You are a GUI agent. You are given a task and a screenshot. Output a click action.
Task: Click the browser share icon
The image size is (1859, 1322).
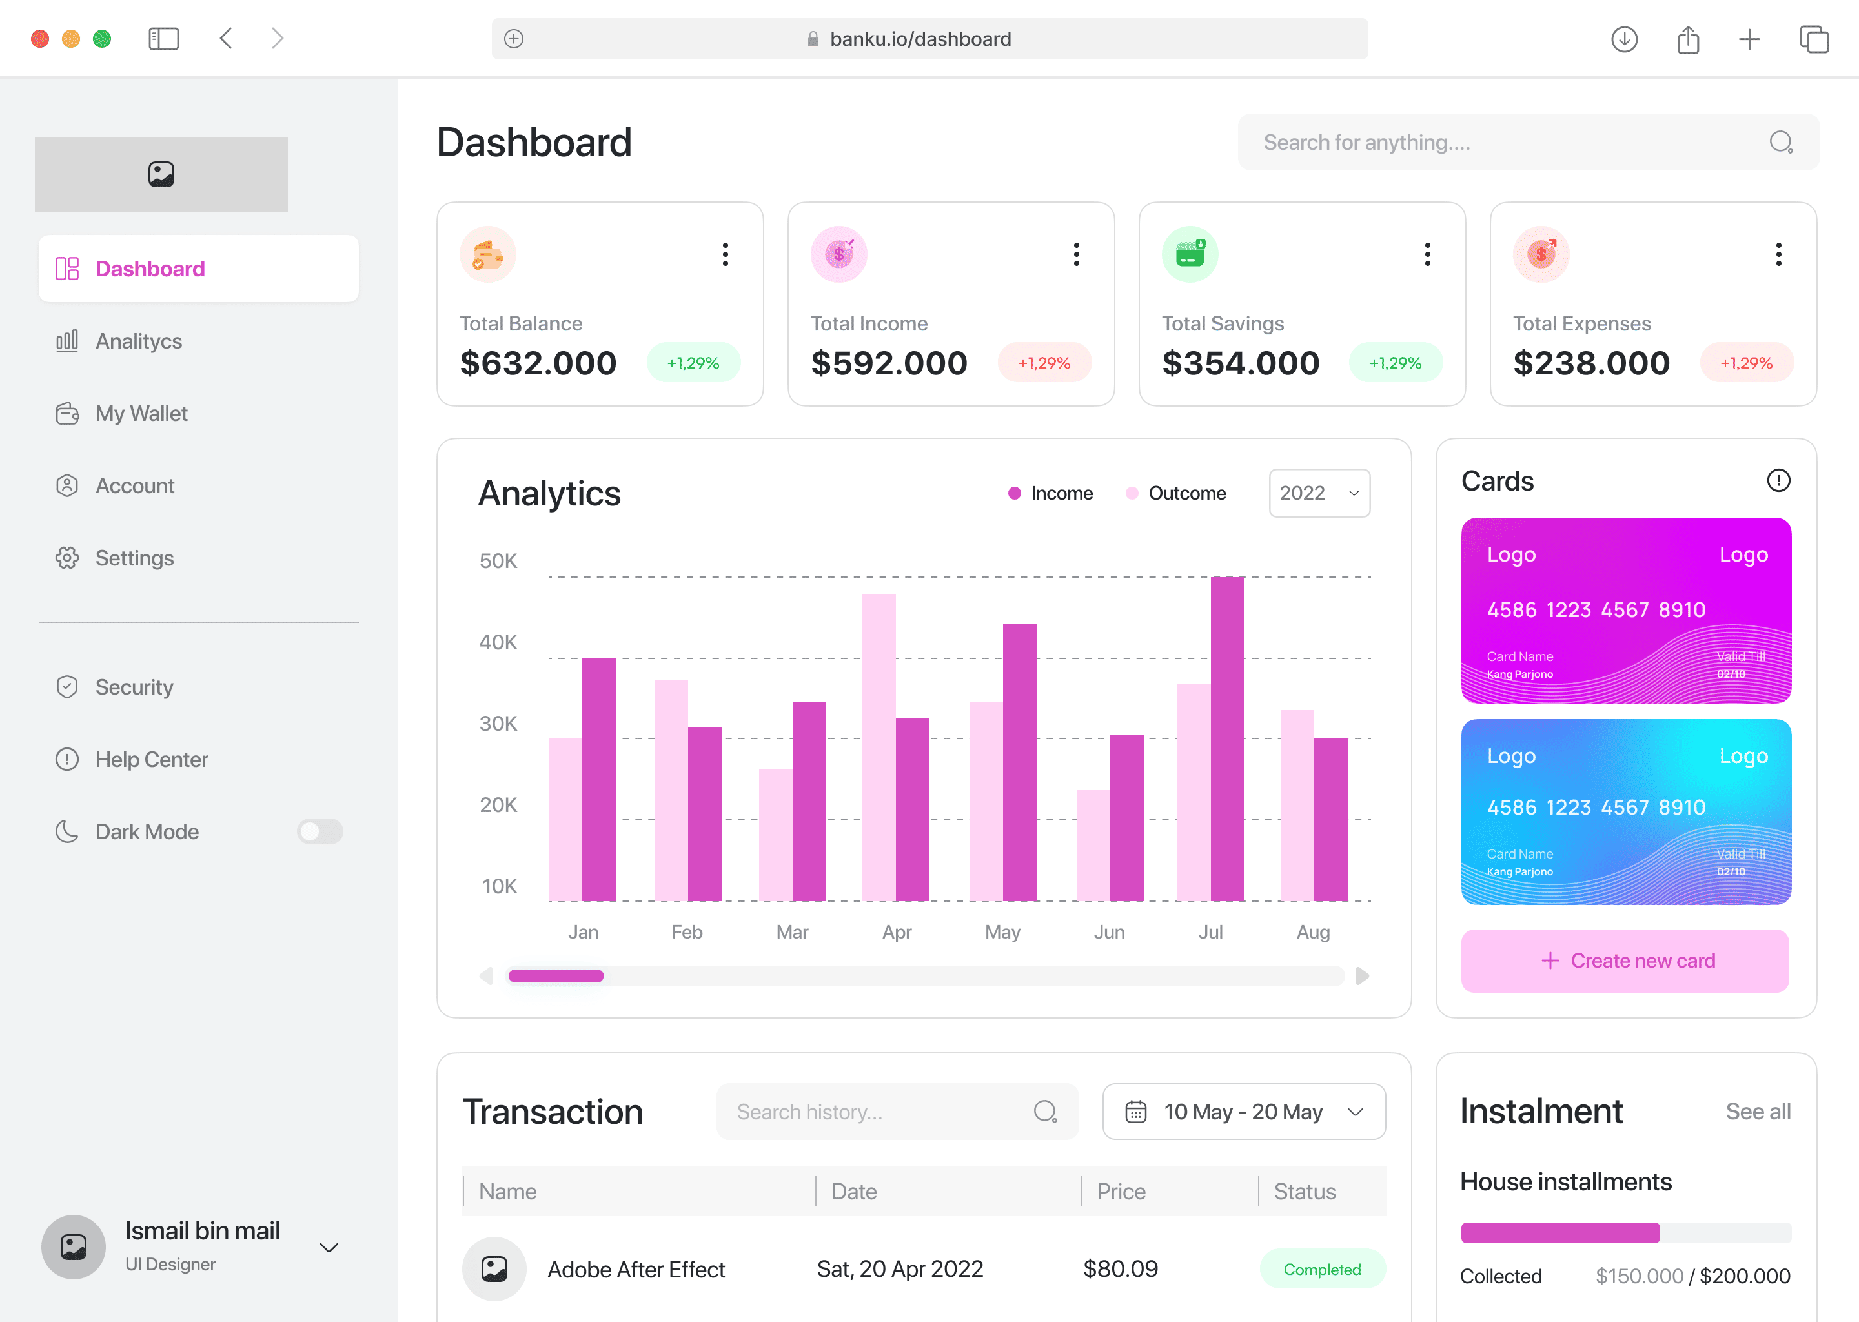[x=1688, y=39]
